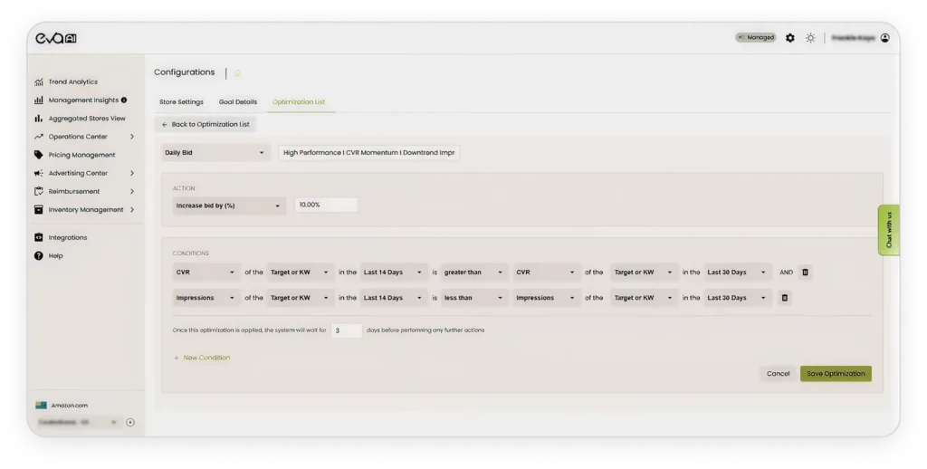Screen dimensions: 927x469
Task: Open the Daily Bid dropdown
Action: 215,153
